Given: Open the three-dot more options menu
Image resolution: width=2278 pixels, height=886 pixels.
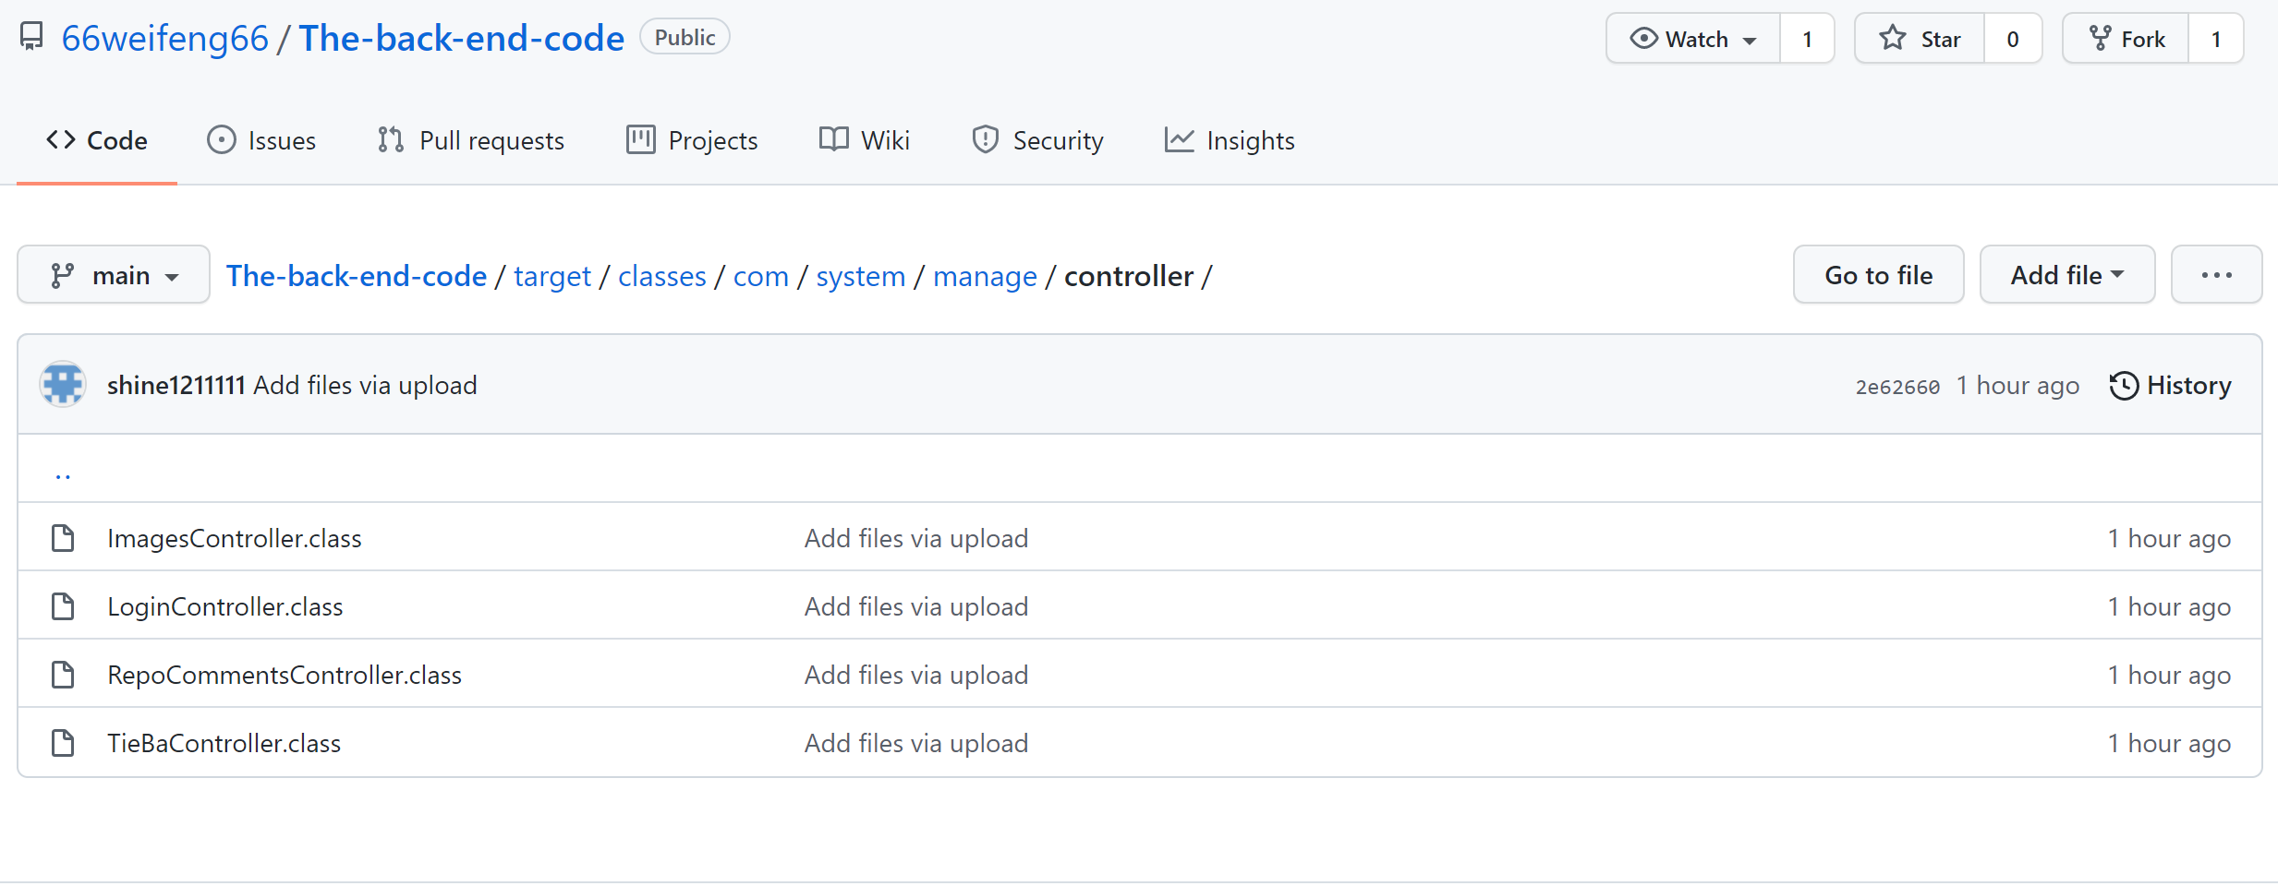Looking at the screenshot, I should click(2217, 275).
